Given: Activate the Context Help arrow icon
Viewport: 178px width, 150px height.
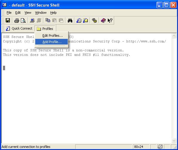Looking at the screenshot, I should click(x=110, y=21).
